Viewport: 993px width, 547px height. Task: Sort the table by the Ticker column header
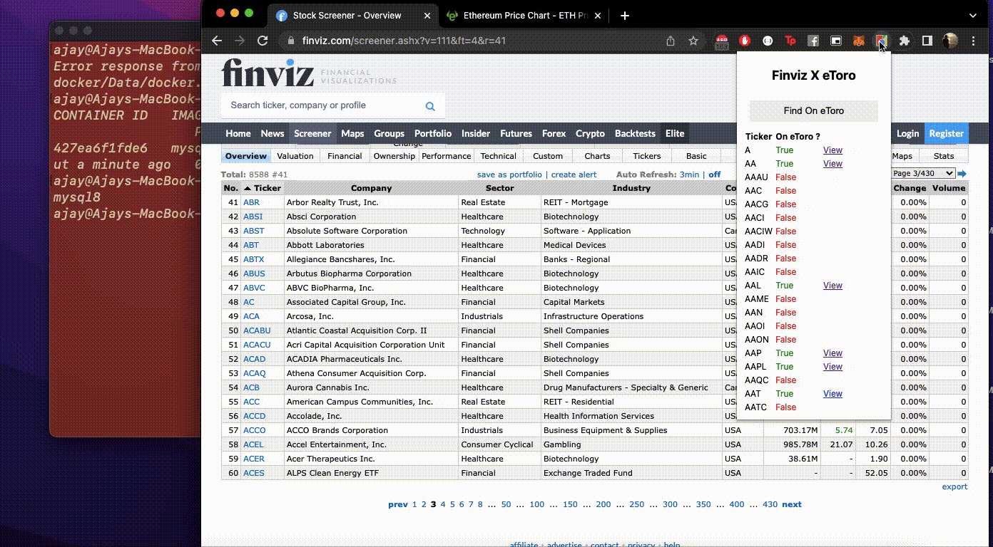(x=263, y=188)
